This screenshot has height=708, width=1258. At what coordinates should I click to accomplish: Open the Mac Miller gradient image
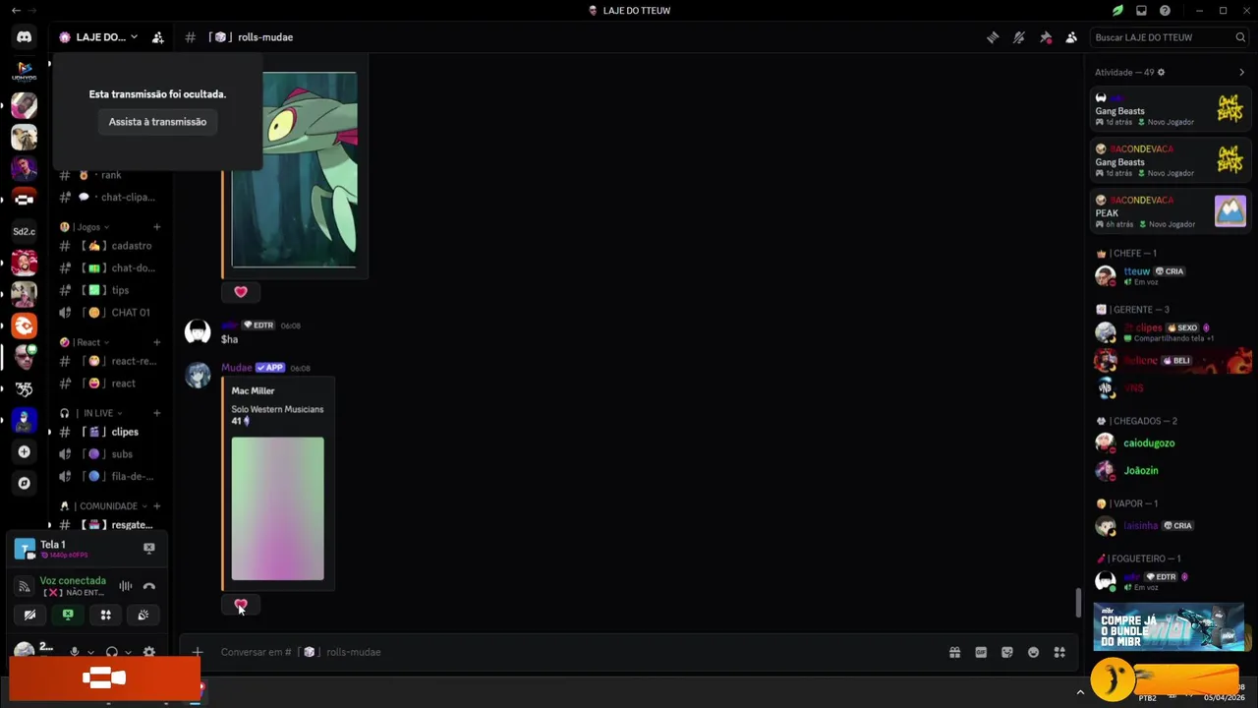pyautogui.click(x=277, y=508)
